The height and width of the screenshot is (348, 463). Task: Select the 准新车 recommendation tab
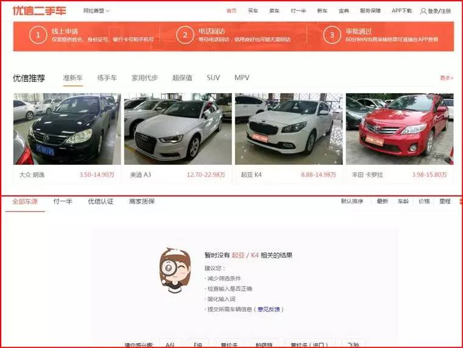[73, 78]
